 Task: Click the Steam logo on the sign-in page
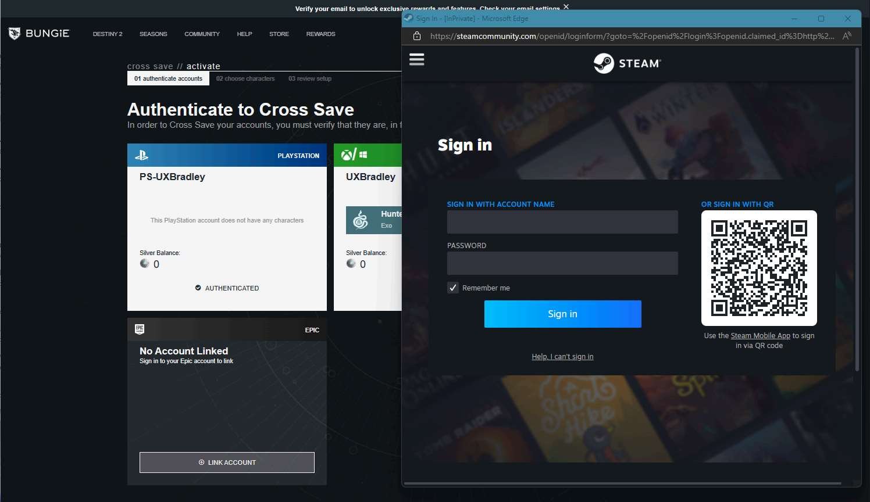(x=627, y=63)
